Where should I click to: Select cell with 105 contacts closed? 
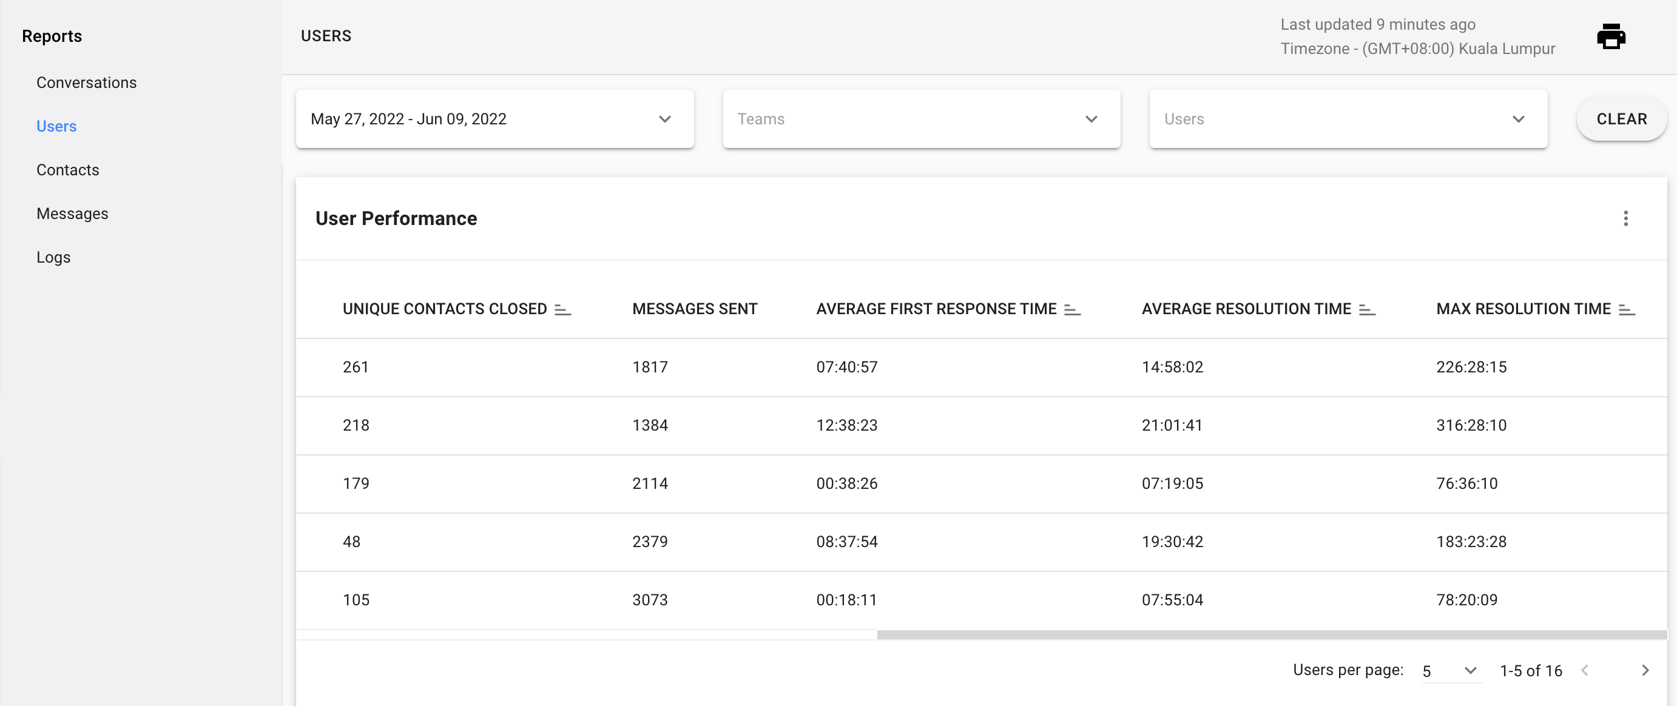[x=356, y=600]
